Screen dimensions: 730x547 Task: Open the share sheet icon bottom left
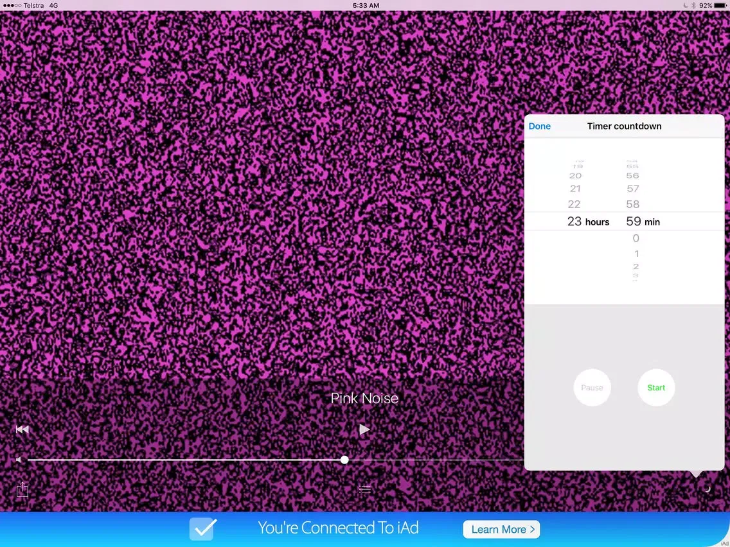point(22,489)
